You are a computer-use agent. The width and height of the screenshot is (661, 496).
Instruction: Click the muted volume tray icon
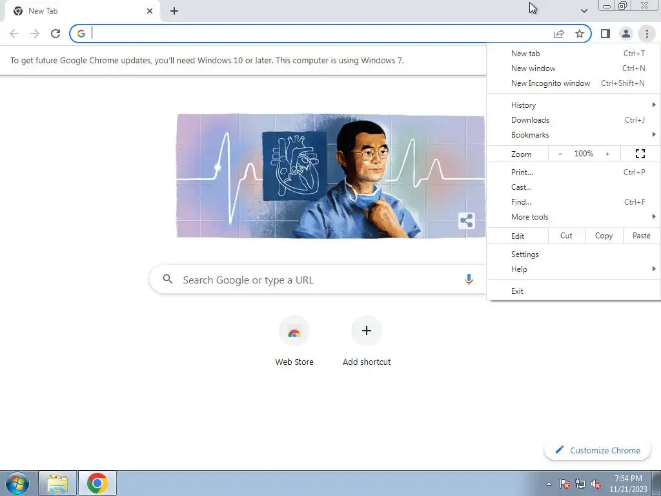click(596, 484)
